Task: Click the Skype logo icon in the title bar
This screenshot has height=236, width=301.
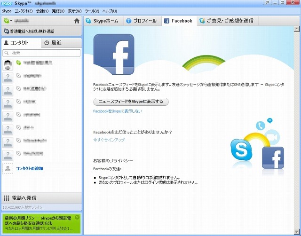Action: pyautogui.click(x=7, y=3)
